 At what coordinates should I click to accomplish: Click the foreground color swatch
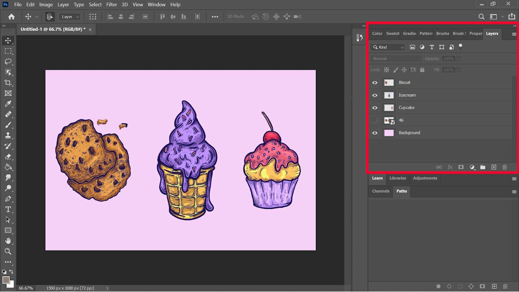(6, 280)
